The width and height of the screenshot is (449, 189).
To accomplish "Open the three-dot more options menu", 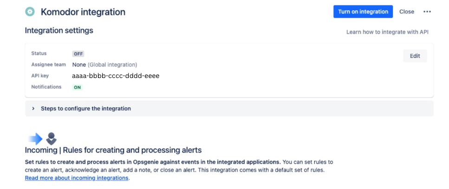I will click(427, 12).
